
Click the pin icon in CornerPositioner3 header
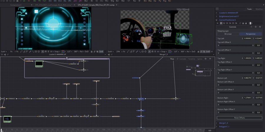coord(243,23)
